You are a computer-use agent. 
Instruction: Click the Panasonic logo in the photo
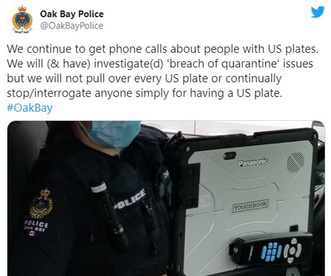[253, 162]
